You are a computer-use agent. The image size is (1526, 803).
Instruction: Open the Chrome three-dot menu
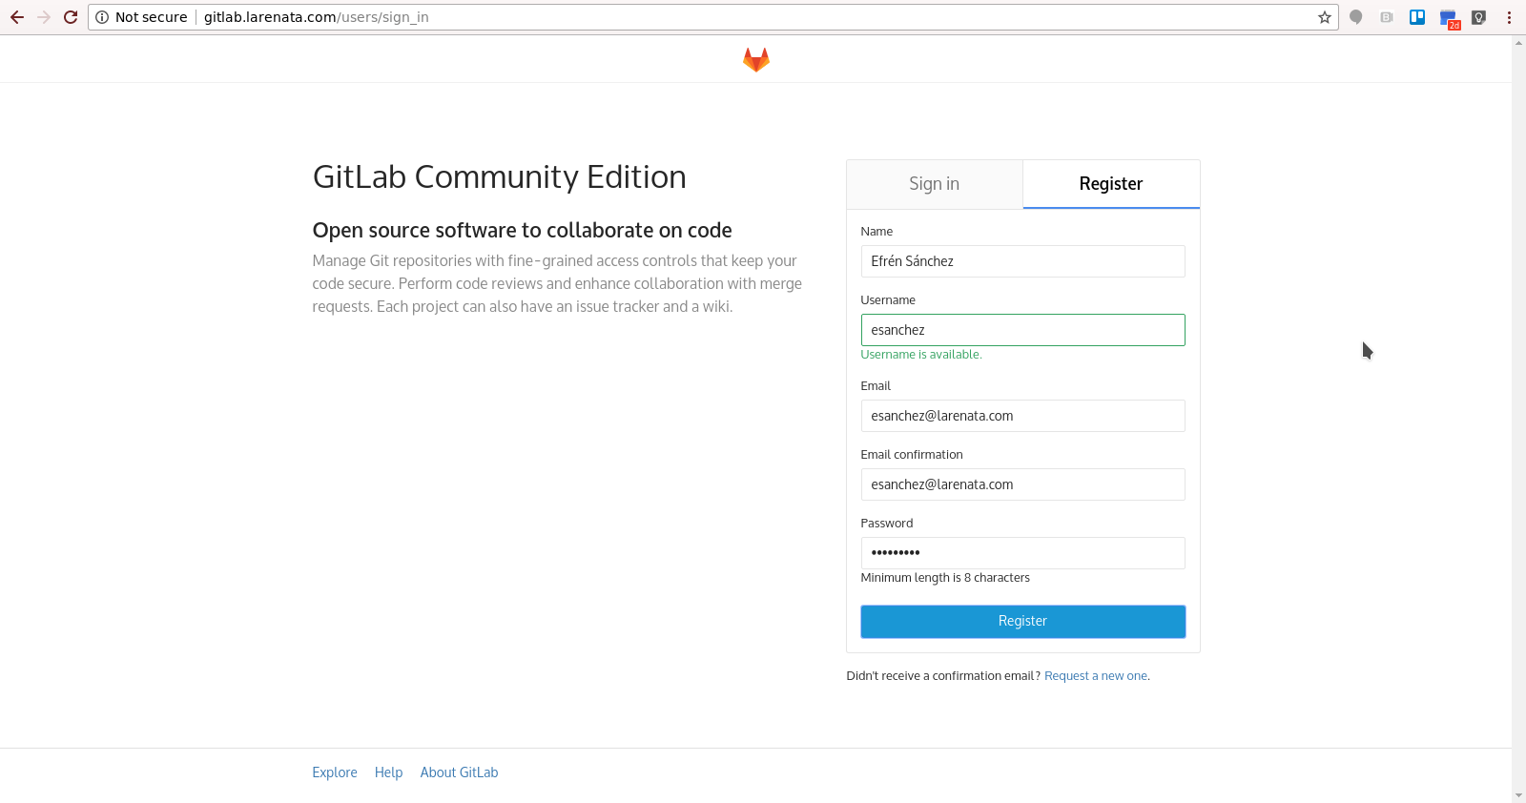coord(1509,17)
